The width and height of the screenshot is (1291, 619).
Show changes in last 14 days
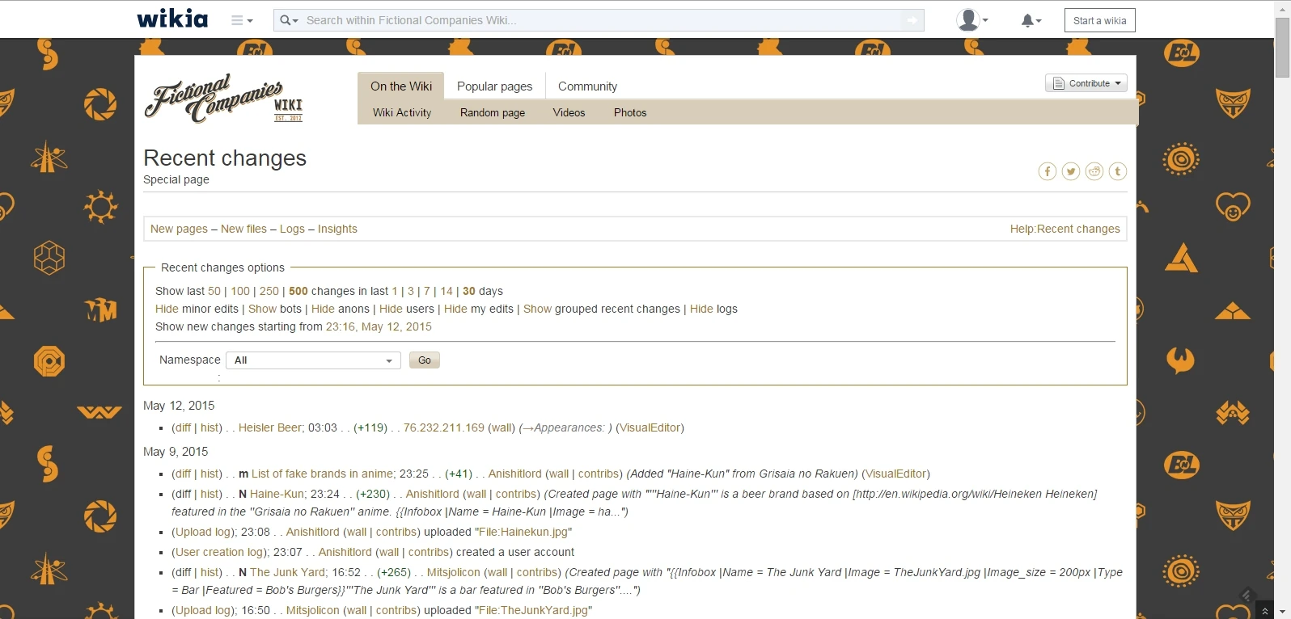(x=447, y=291)
